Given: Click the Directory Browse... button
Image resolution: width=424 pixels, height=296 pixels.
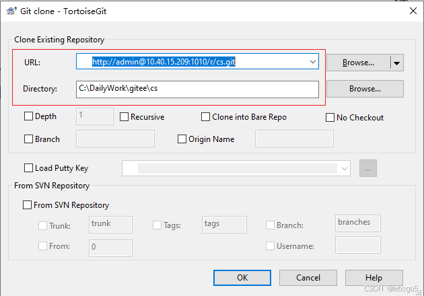Looking at the screenshot, I should [365, 89].
